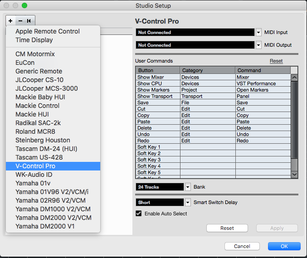
Task: Choose Yamaha DM1000 V2/VCM entry
Action: 53,209
